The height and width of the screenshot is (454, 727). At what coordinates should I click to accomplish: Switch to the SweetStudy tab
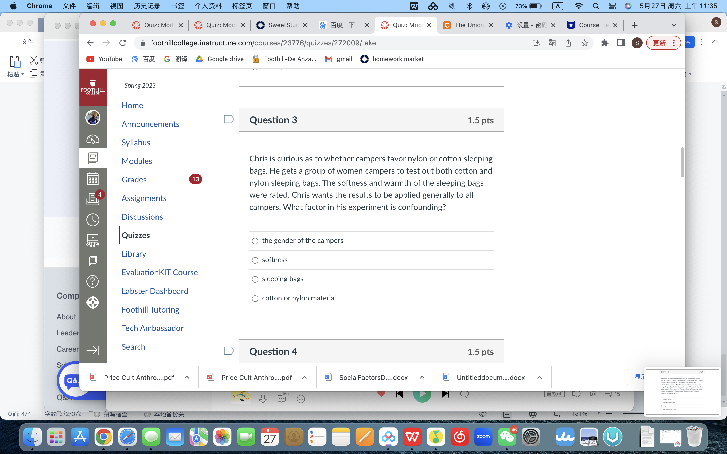click(281, 25)
